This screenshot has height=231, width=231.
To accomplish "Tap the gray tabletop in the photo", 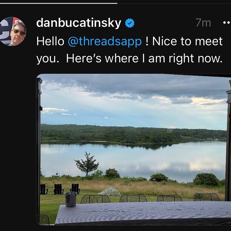I will pyautogui.click(x=143, y=213).
